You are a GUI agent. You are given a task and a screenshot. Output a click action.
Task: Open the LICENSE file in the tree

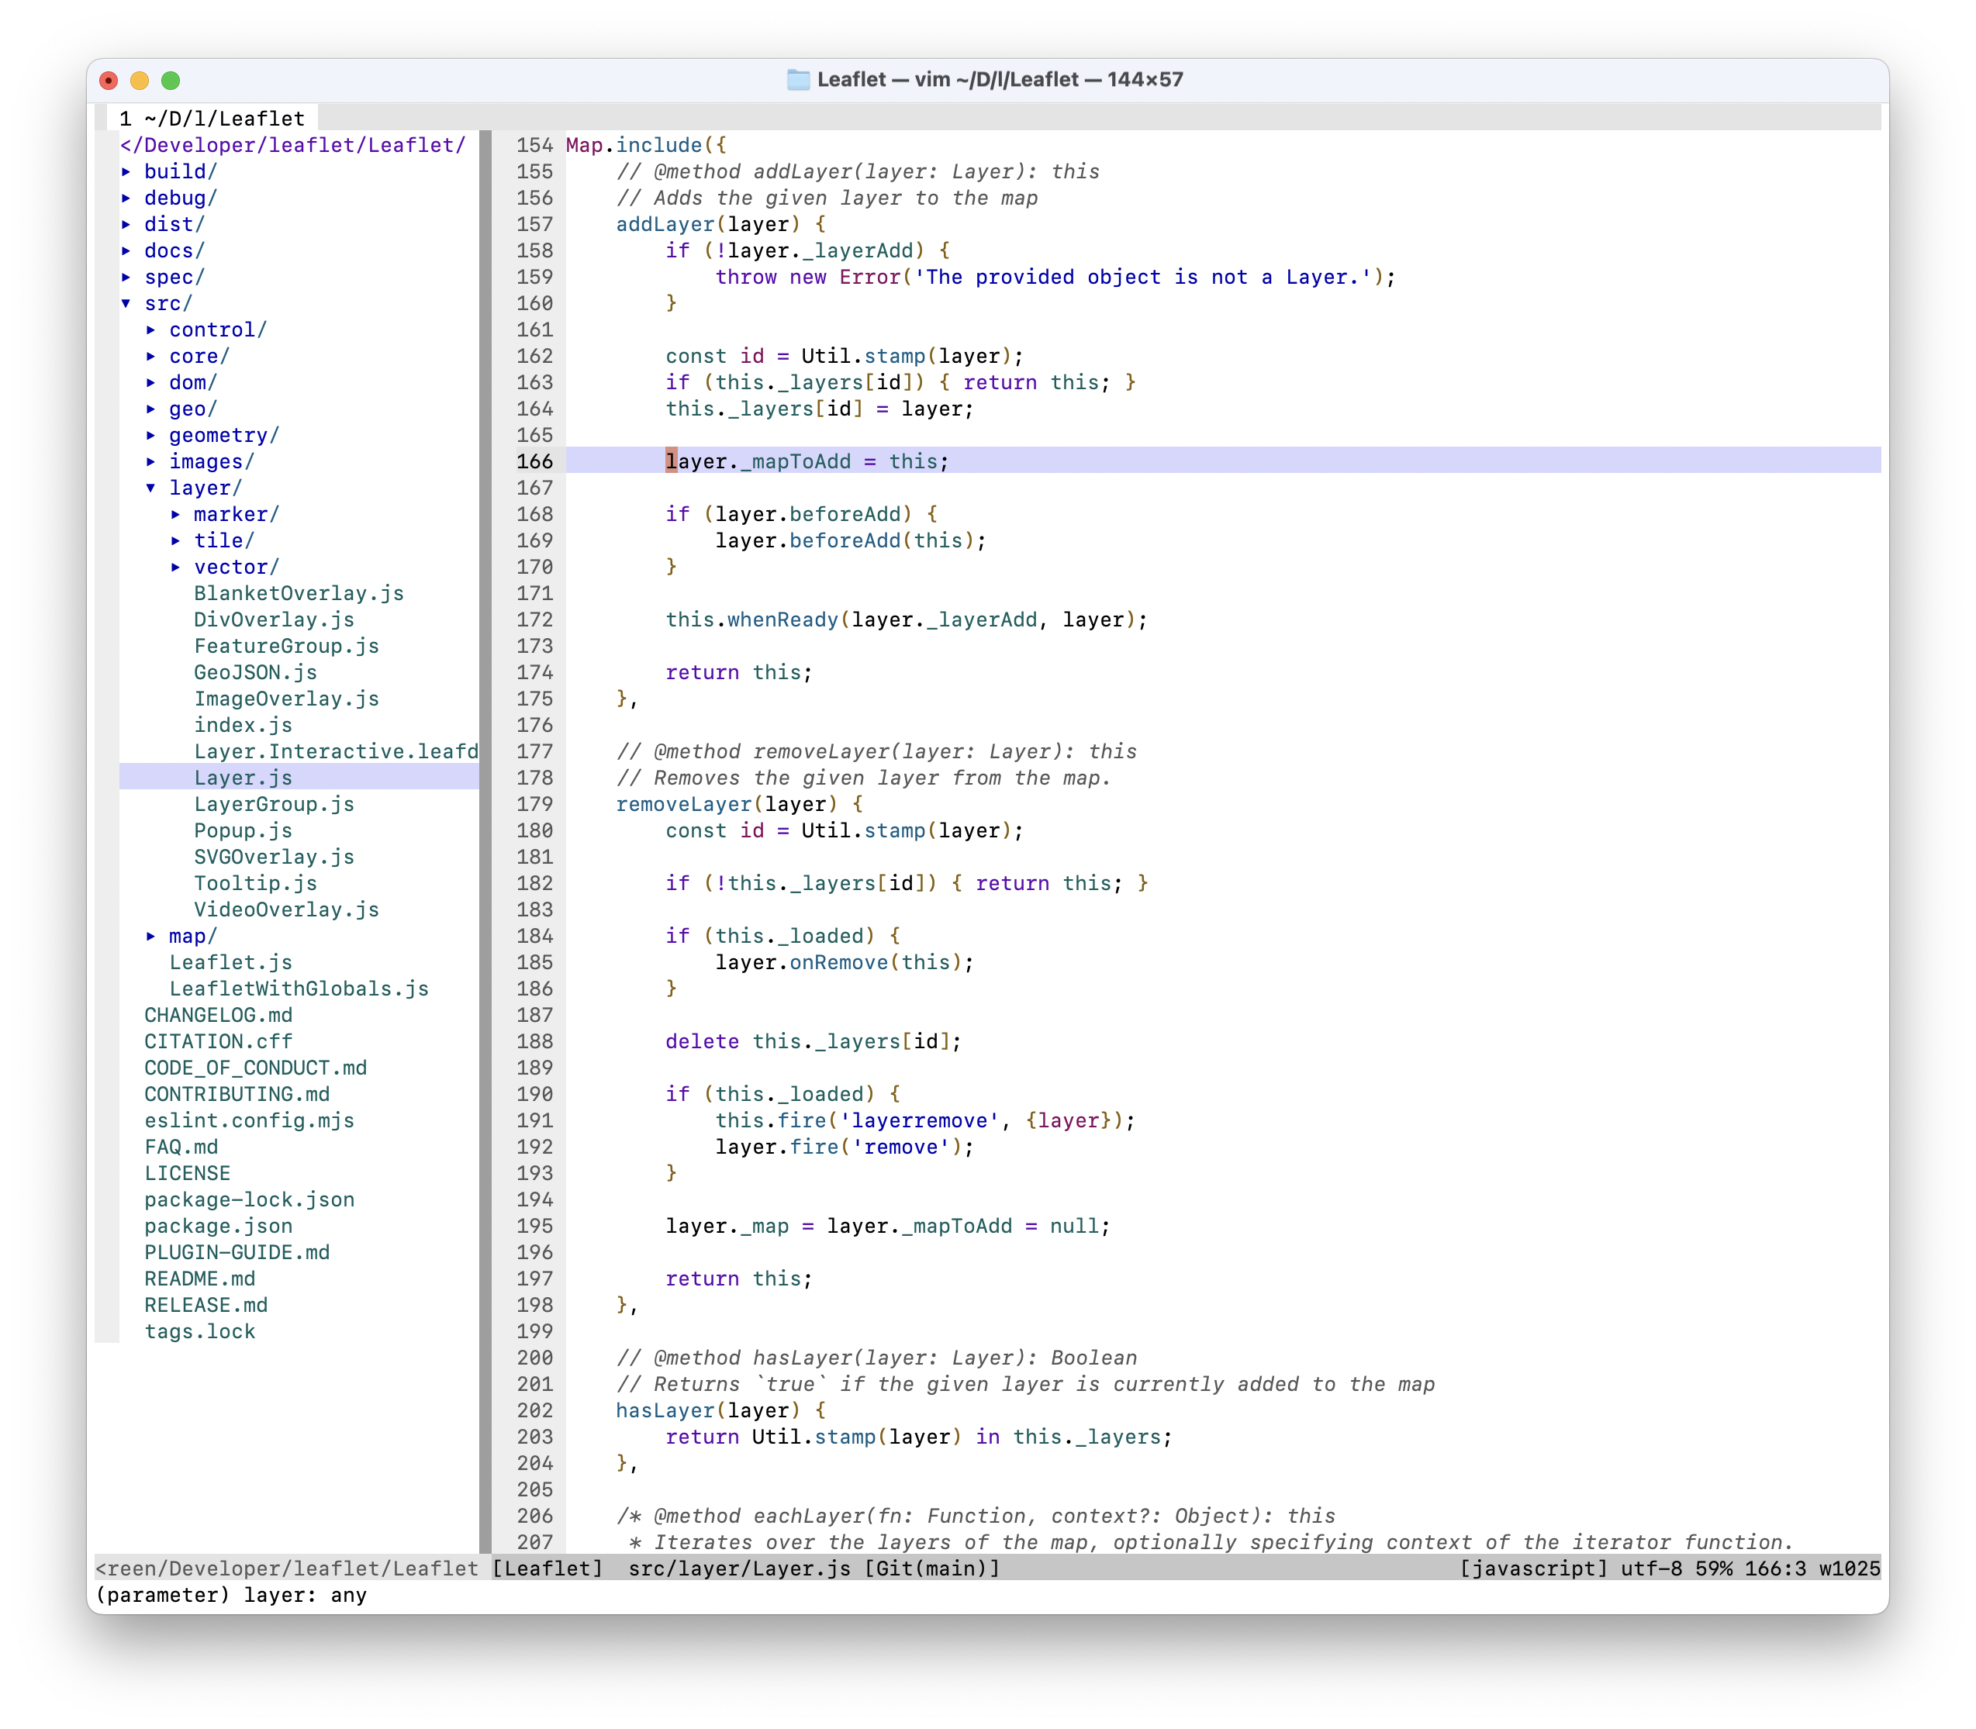188,1173
